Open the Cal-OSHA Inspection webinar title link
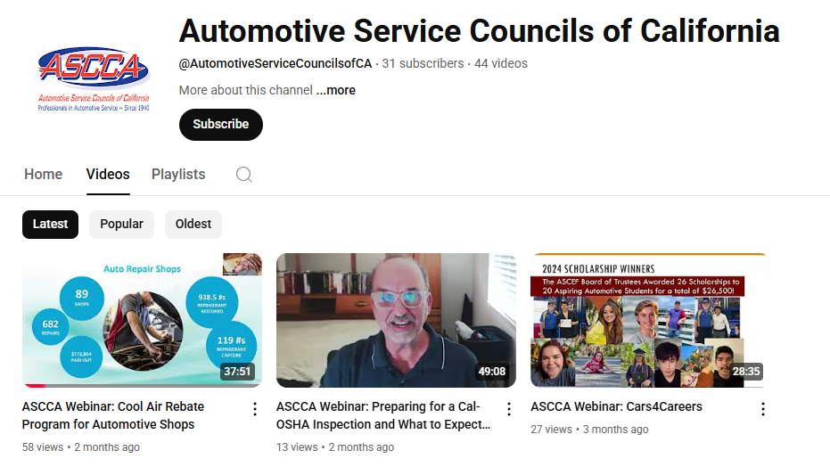830x467 pixels. click(383, 415)
